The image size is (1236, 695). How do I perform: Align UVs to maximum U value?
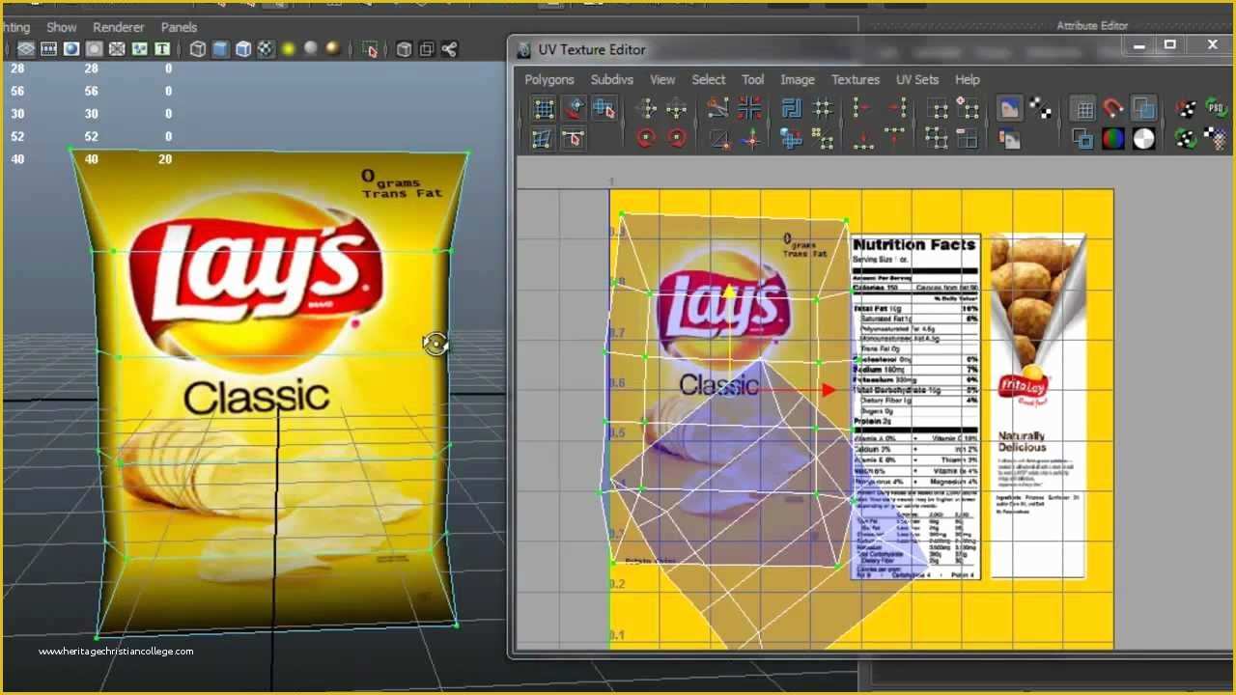[894, 108]
